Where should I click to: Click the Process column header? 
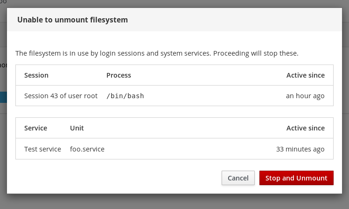coord(119,75)
